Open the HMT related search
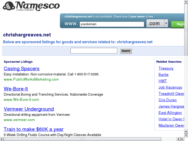This screenshot has height=141, width=188. coord(163,81)
